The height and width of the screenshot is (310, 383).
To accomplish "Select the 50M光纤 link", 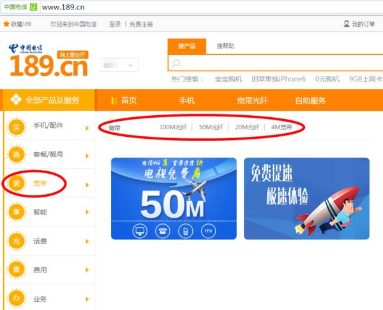I will tap(211, 127).
